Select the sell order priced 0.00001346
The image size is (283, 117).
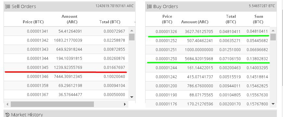pyautogui.click(x=66, y=77)
